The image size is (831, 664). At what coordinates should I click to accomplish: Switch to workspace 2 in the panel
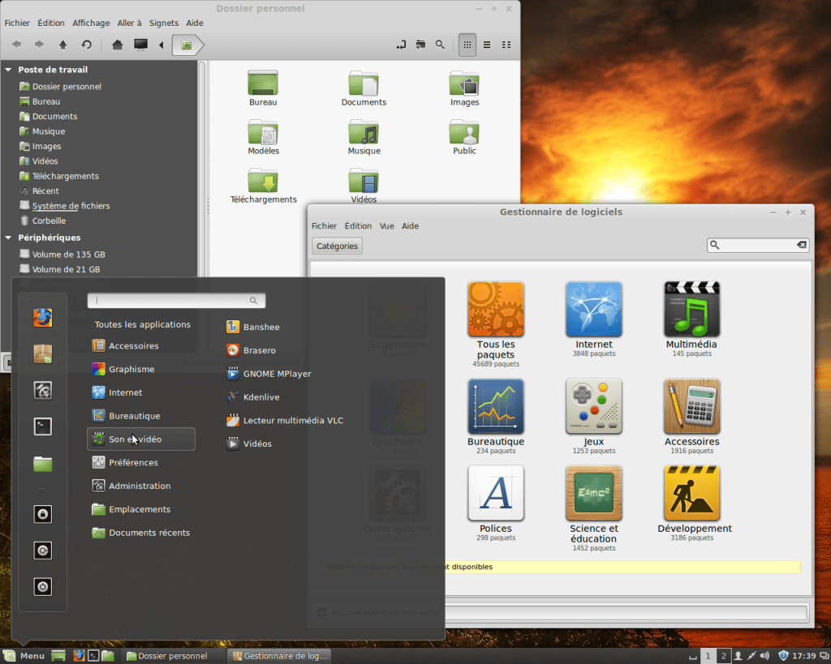click(x=724, y=656)
